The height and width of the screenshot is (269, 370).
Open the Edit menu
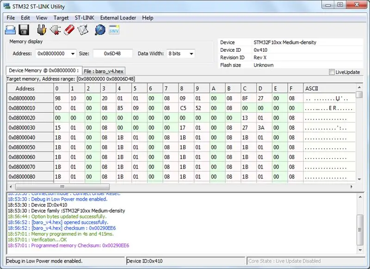[25, 18]
